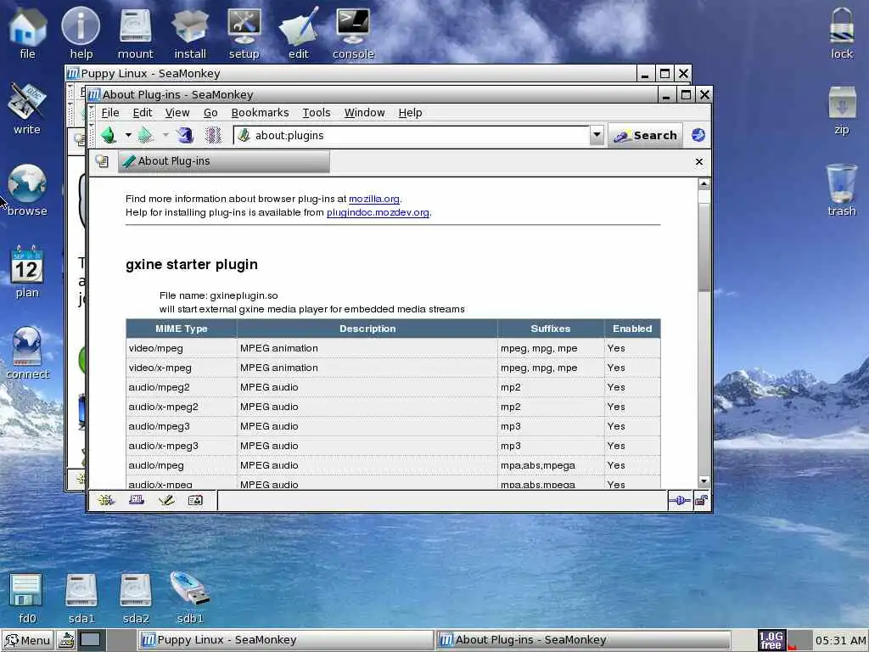This screenshot has width=869, height=652.
Task: Click the page scrollbar up arrow
Action: coord(704,184)
